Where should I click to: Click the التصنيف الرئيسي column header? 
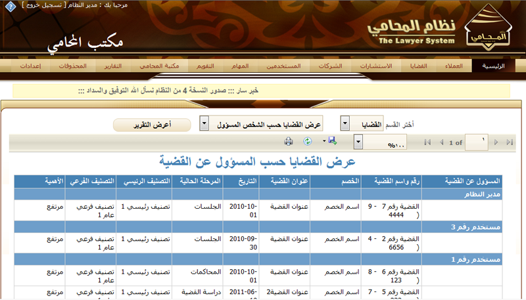[x=144, y=181]
